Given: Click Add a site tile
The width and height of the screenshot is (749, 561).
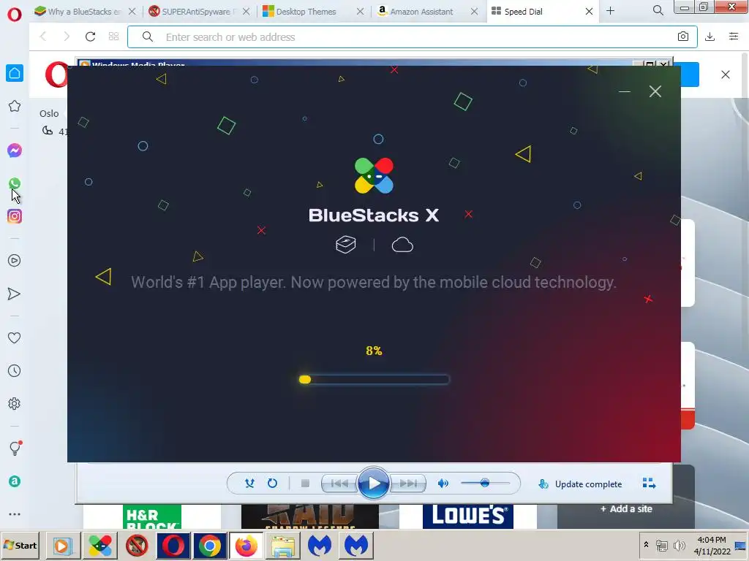Looking at the screenshot, I should [x=626, y=509].
